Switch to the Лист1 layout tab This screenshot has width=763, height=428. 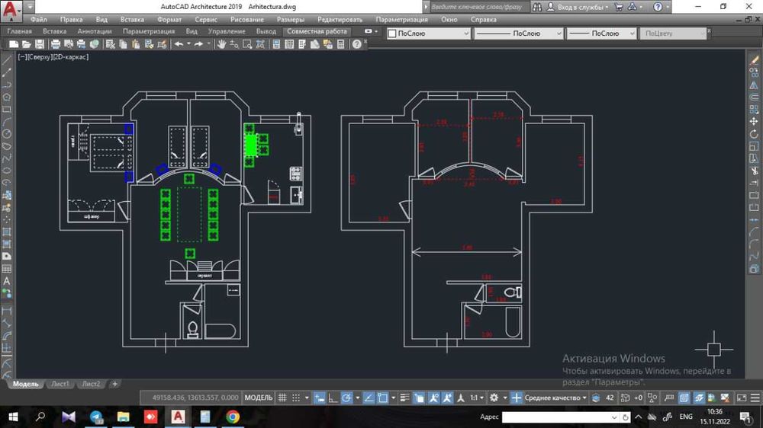point(60,384)
